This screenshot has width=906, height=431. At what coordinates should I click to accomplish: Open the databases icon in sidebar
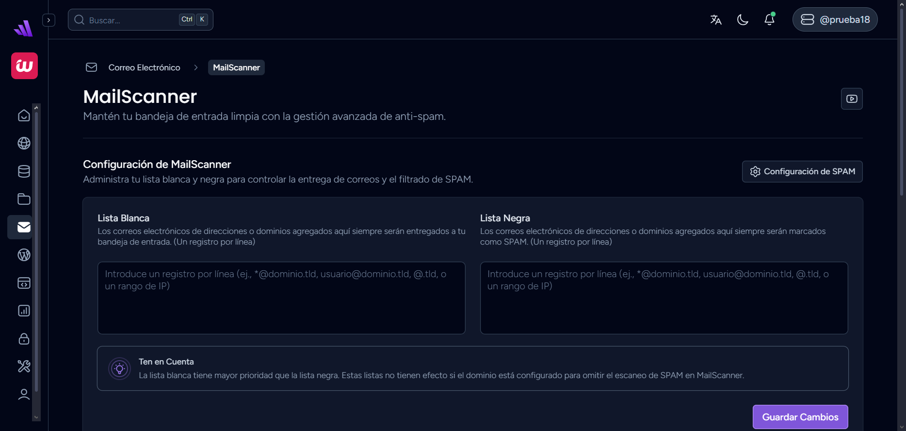coord(24,171)
